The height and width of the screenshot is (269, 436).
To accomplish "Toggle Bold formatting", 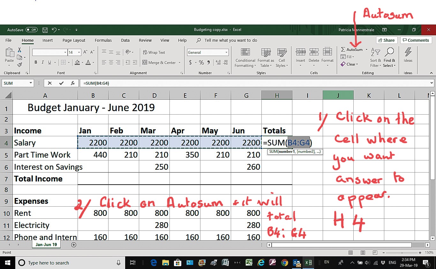I will coord(36,62).
